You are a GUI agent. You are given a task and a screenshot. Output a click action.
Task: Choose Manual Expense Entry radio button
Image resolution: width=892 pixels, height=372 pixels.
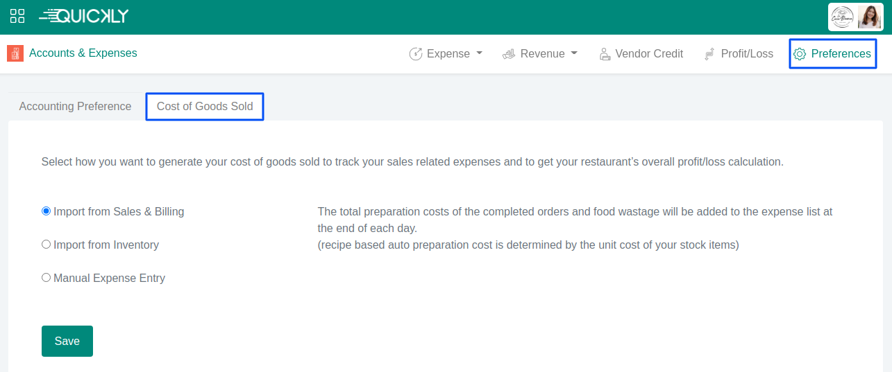[47, 278]
